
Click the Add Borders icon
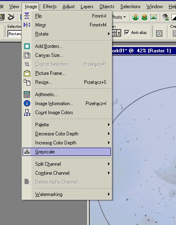tap(27, 46)
